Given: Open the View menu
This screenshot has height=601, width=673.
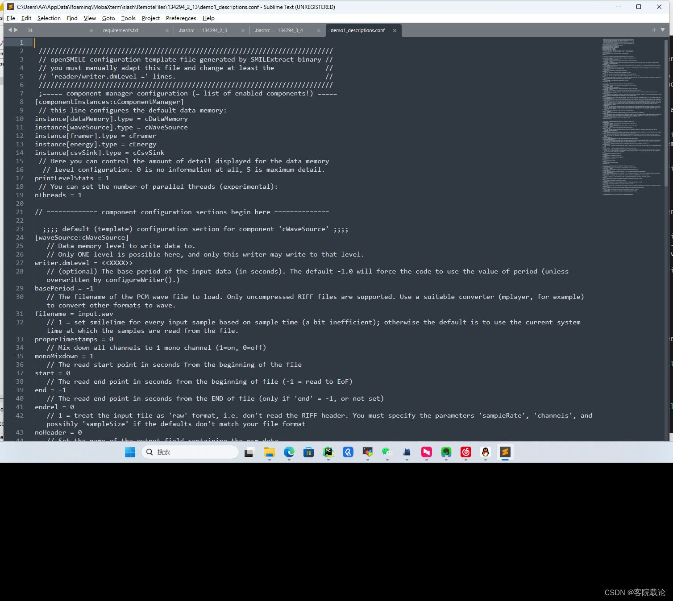Looking at the screenshot, I should coord(90,18).
